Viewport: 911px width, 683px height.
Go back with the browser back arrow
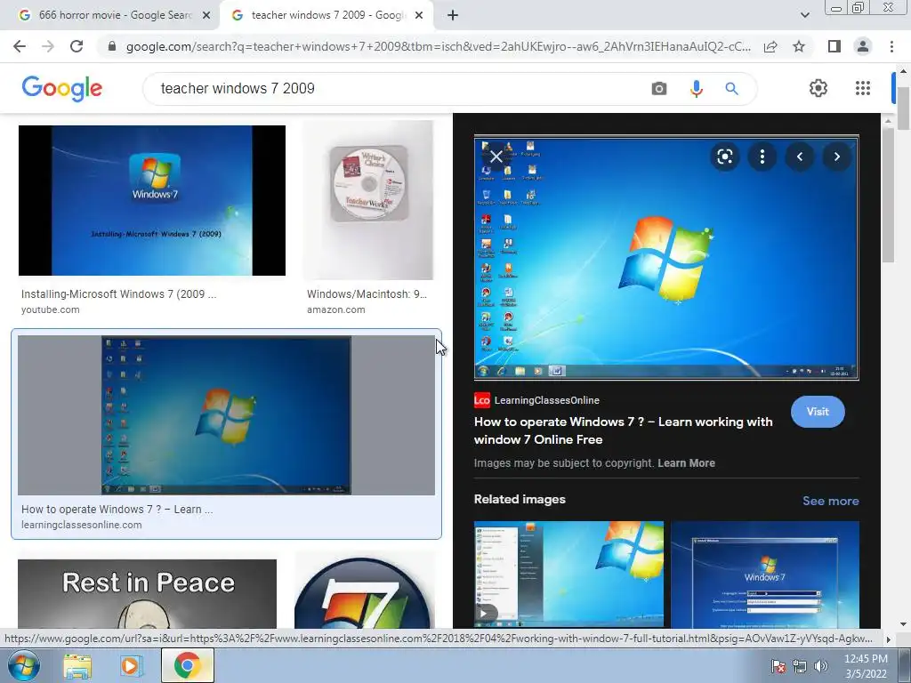tap(20, 46)
